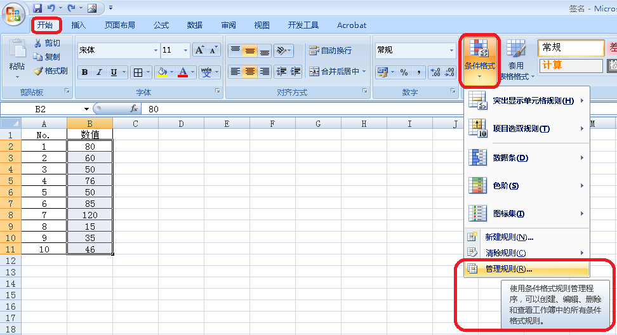The height and width of the screenshot is (335, 617).
Task: Select the 常规 cell style
Action: click(x=571, y=48)
